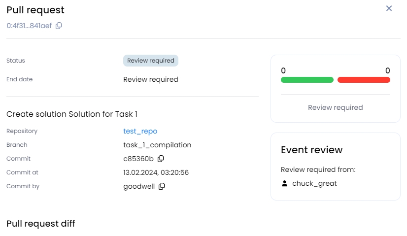407x236 pixels.
Task: Click the goodwell committer name
Action: pos(139,186)
